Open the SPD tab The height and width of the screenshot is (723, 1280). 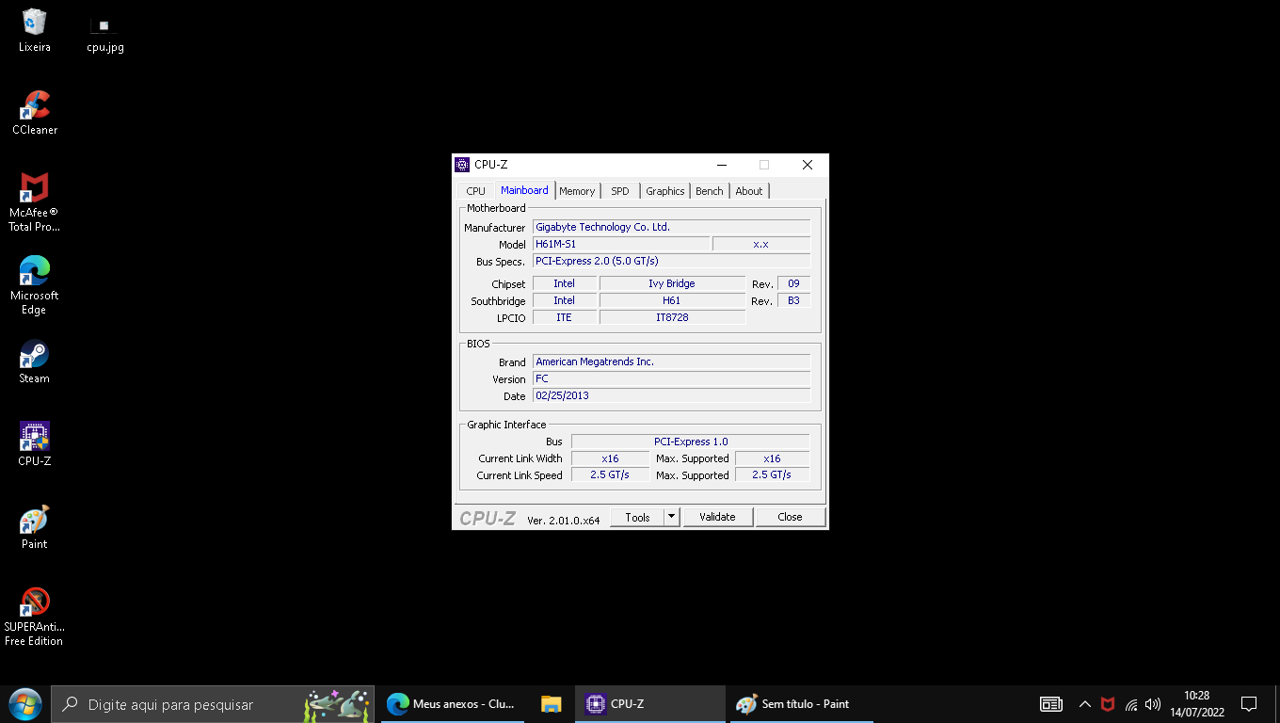click(619, 191)
